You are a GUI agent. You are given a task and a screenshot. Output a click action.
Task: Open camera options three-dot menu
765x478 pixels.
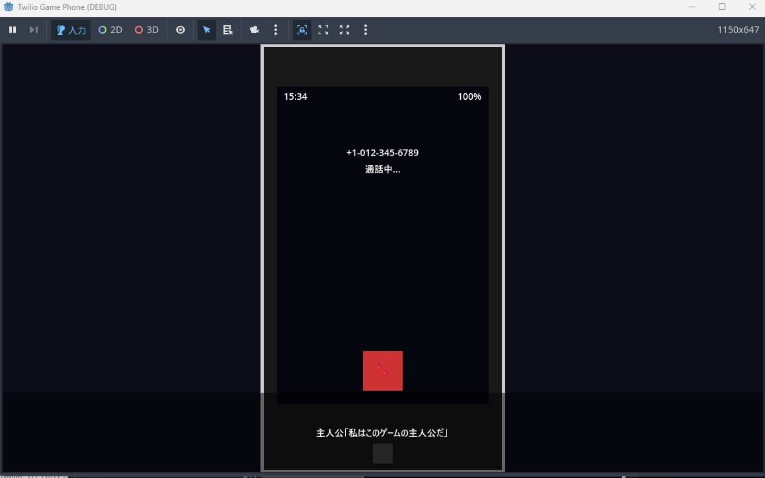tap(276, 30)
